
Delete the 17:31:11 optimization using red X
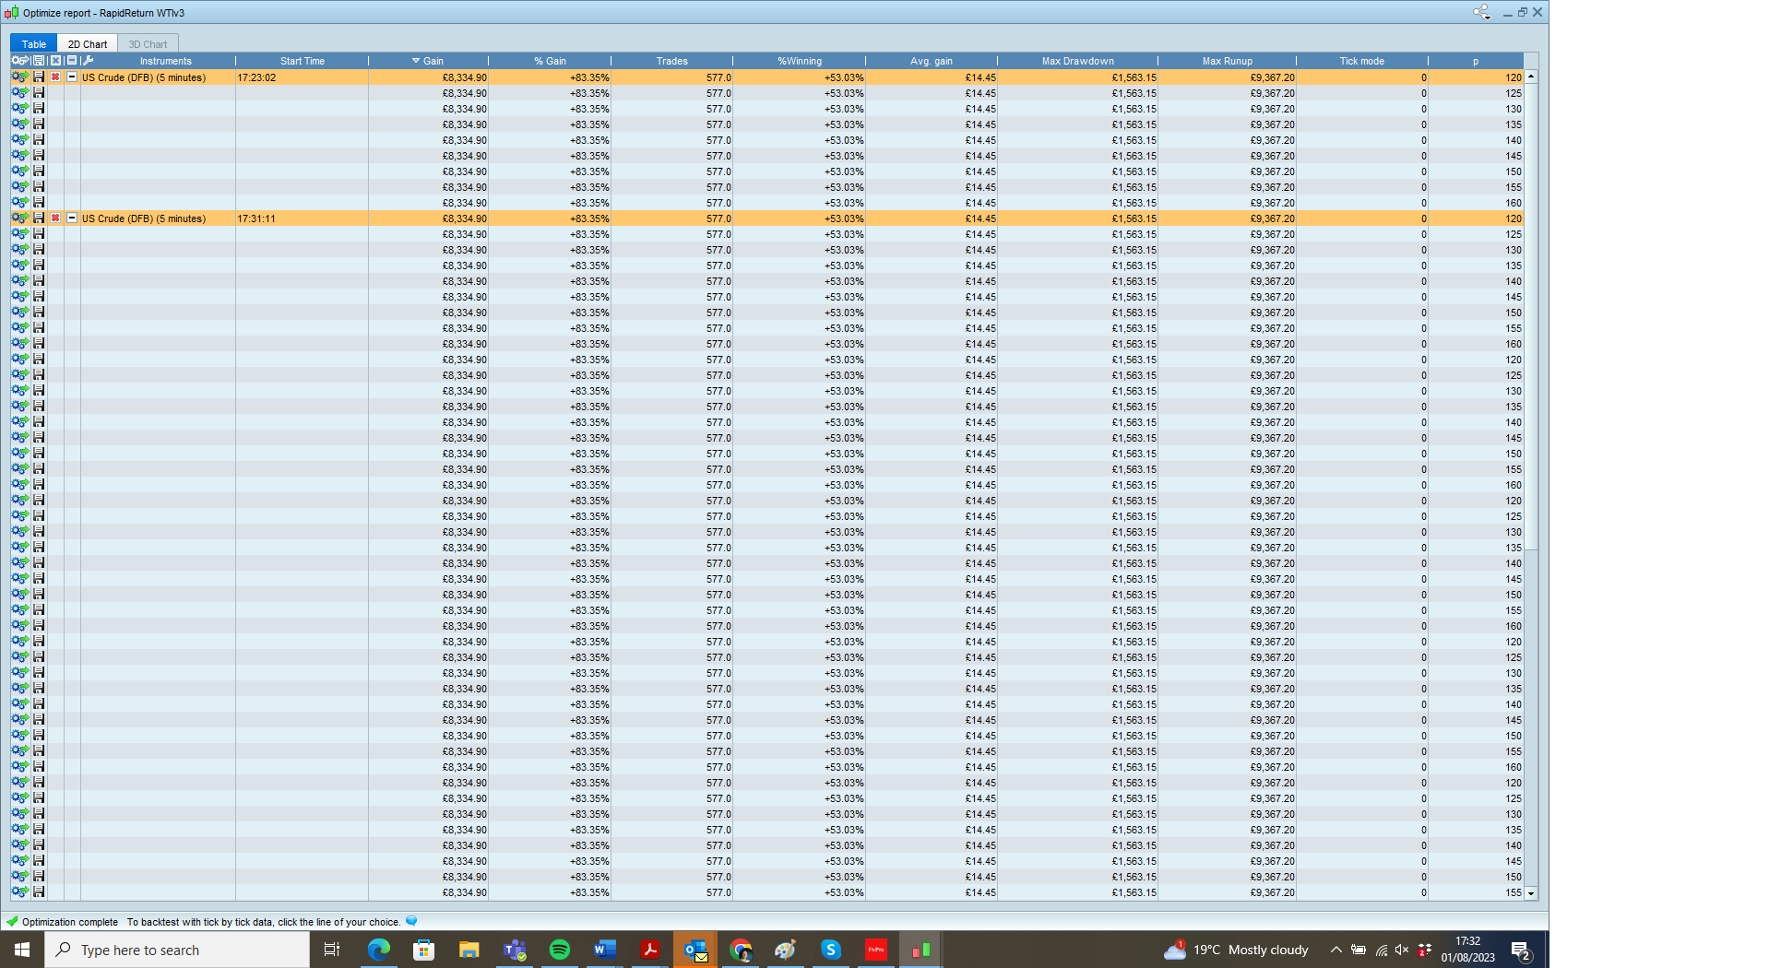[x=55, y=218]
